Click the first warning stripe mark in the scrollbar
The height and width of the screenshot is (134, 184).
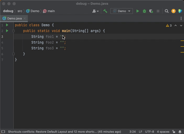tap(182, 41)
